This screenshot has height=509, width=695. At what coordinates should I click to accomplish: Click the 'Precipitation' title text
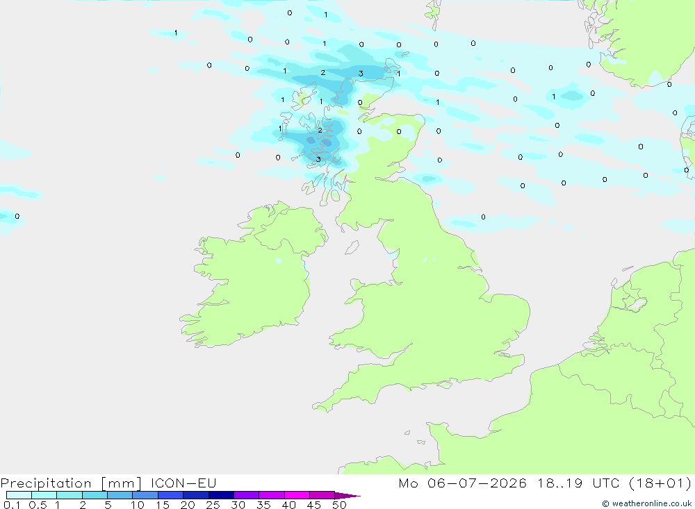46,483
